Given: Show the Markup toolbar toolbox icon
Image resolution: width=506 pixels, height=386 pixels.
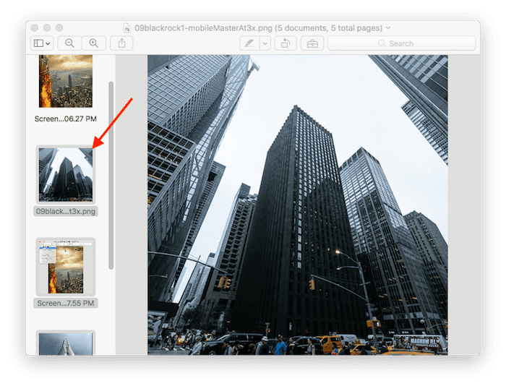Looking at the screenshot, I should tap(312, 43).
